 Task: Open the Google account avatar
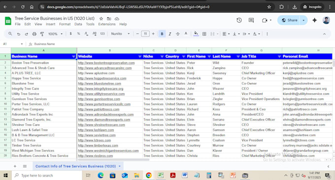pyautogui.click(x=326, y=20)
